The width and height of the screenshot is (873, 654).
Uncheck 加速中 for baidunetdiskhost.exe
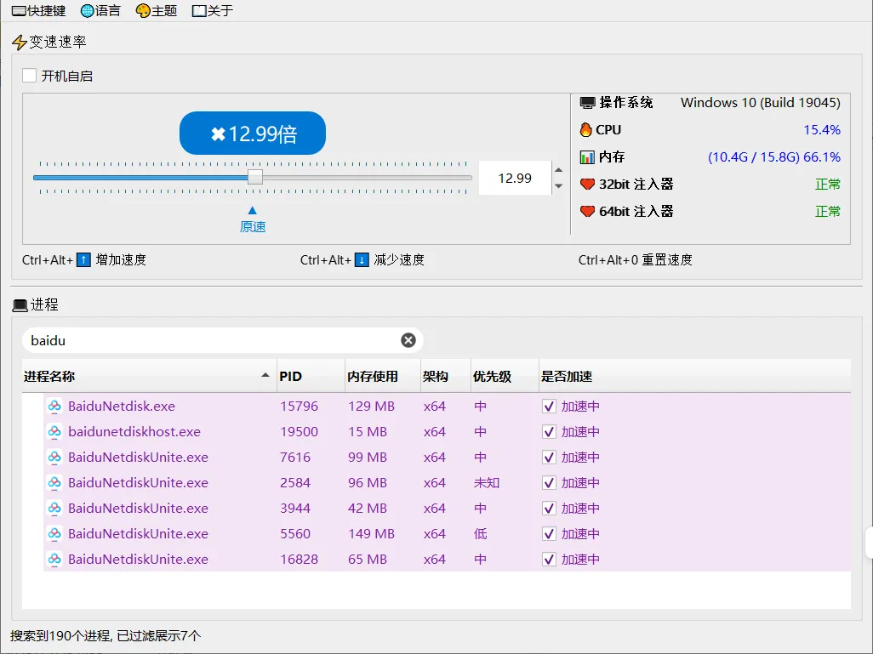(549, 432)
